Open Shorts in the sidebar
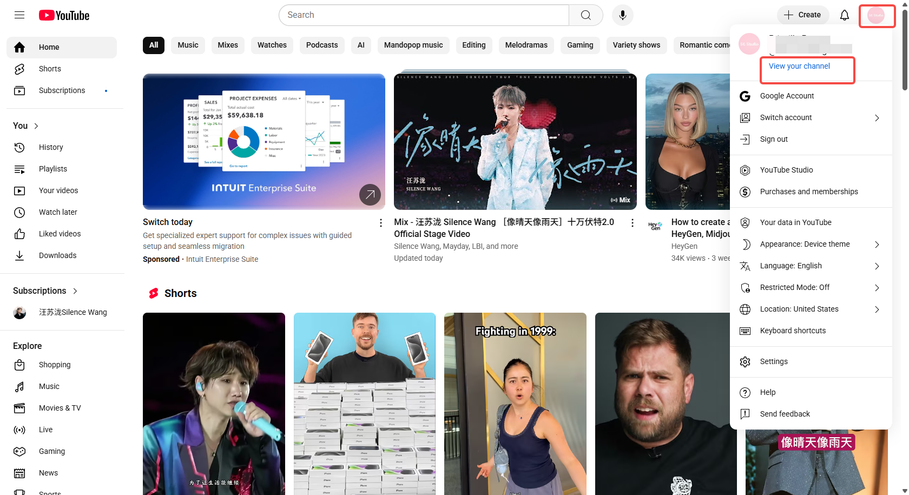 click(x=62, y=69)
